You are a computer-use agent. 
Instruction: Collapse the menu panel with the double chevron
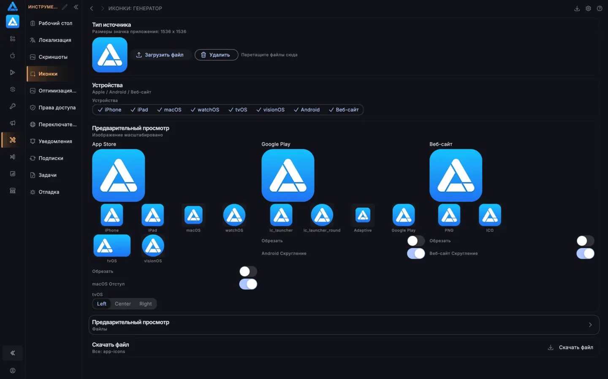pos(76,7)
